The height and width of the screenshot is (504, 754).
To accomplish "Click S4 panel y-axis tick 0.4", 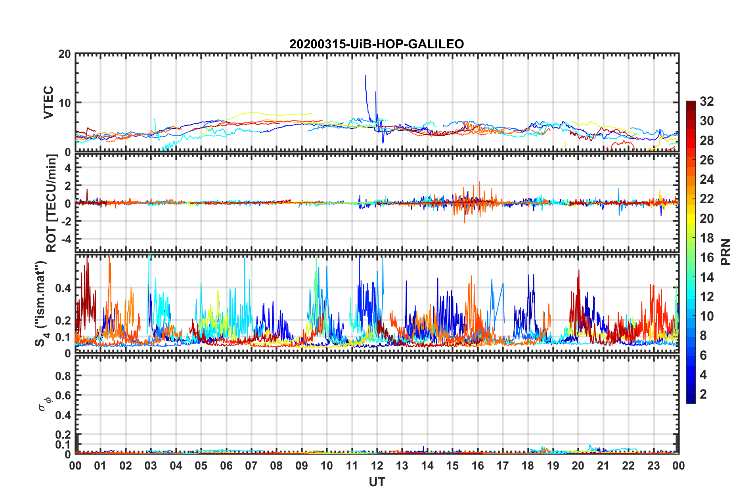I will [x=63, y=288].
